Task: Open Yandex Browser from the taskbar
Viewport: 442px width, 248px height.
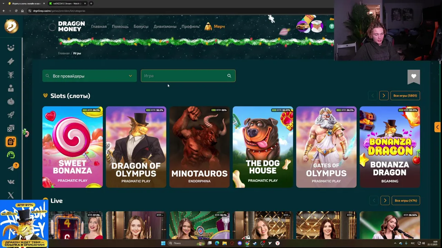Action: point(277,243)
